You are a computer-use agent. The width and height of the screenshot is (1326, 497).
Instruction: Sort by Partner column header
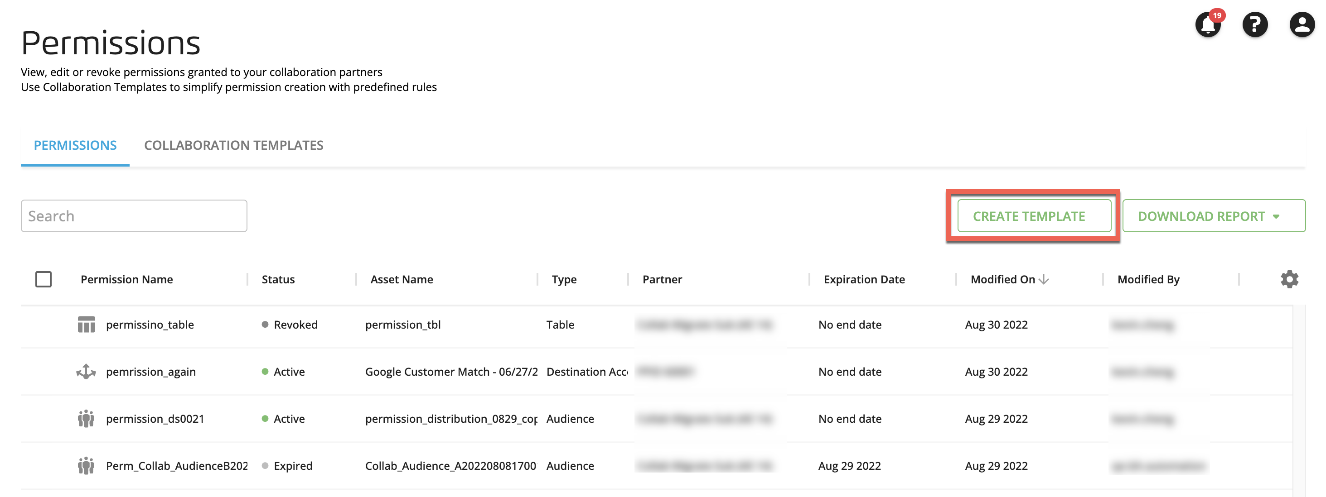(x=662, y=279)
